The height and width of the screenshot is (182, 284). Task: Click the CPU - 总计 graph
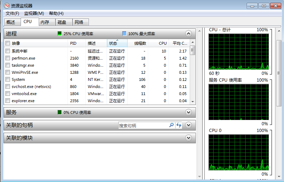tap(239, 52)
